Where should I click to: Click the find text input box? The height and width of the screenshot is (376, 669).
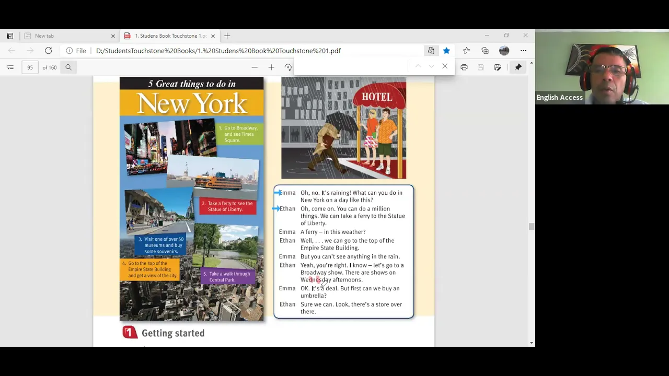click(351, 66)
